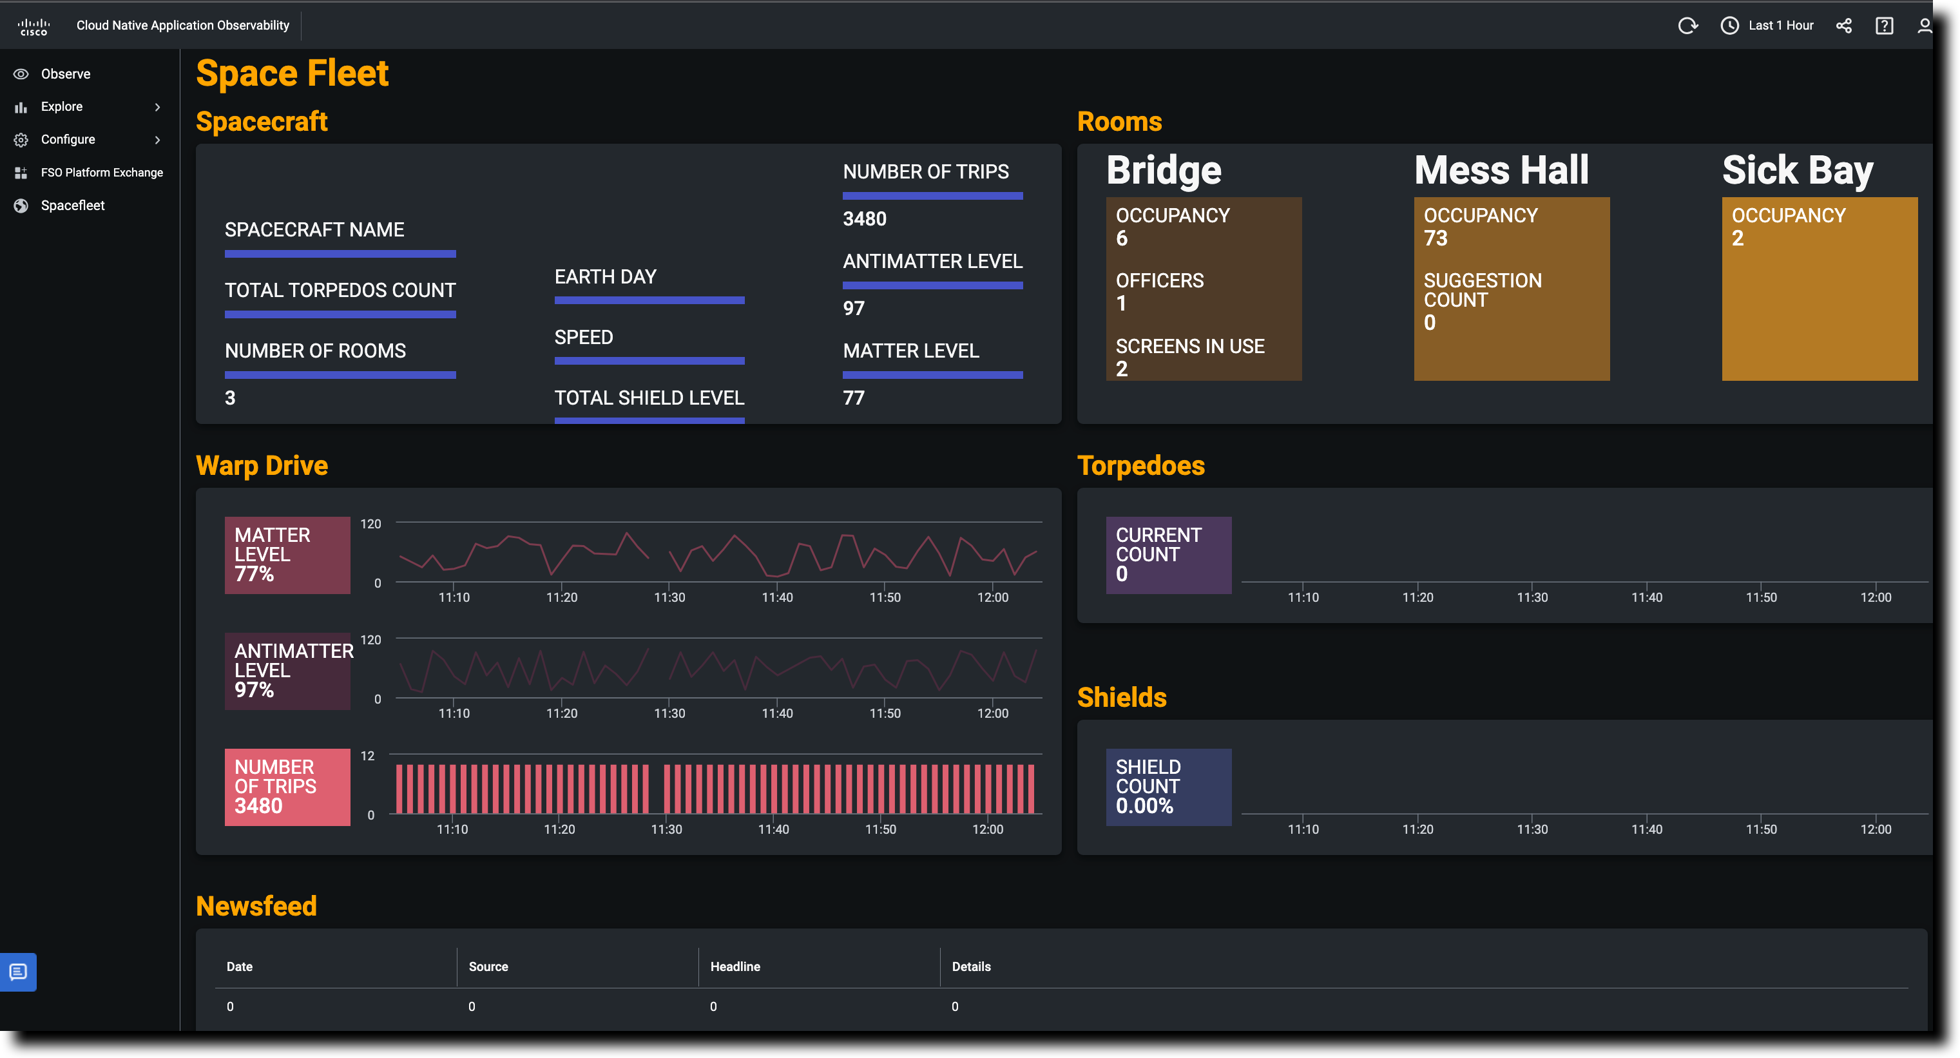Image resolution: width=1960 pixels, height=1058 pixels.
Task: Click the refresh icon in top bar
Action: click(x=1687, y=26)
